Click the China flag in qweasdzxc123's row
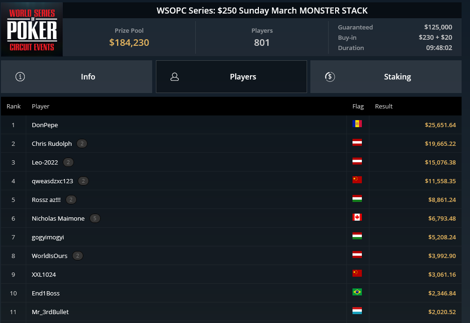 click(x=357, y=179)
